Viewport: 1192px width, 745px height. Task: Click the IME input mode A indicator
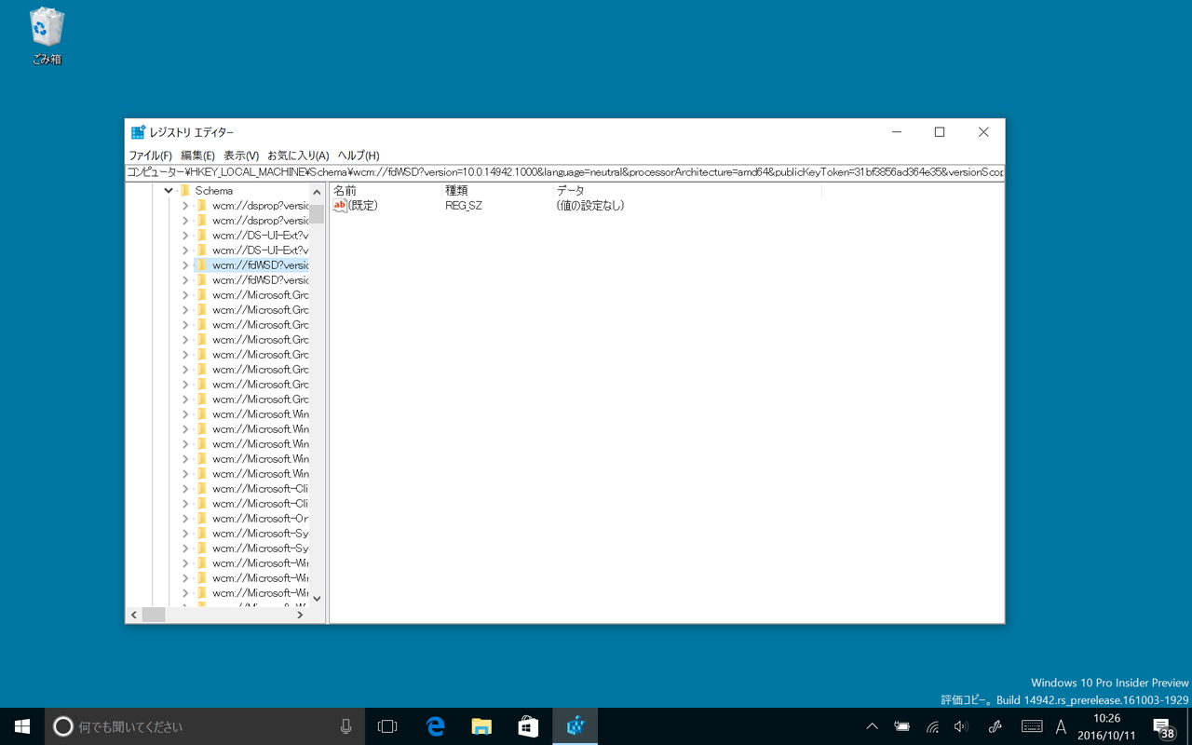point(1061,726)
